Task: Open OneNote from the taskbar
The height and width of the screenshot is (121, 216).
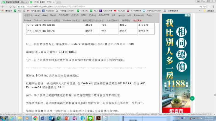Action: pos(75,118)
